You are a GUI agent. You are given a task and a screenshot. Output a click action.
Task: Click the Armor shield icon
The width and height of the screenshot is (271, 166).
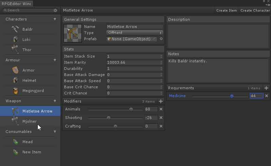coord(15,70)
